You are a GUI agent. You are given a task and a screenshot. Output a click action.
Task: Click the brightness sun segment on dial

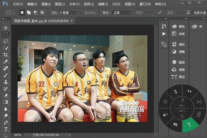click(x=165, y=102)
